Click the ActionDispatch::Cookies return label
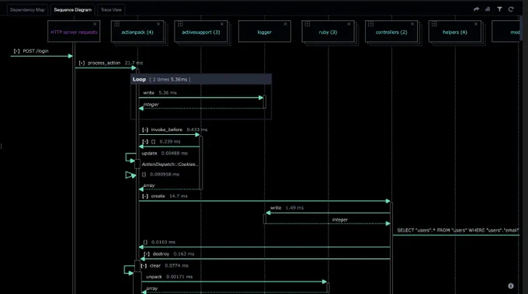 click(170, 164)
